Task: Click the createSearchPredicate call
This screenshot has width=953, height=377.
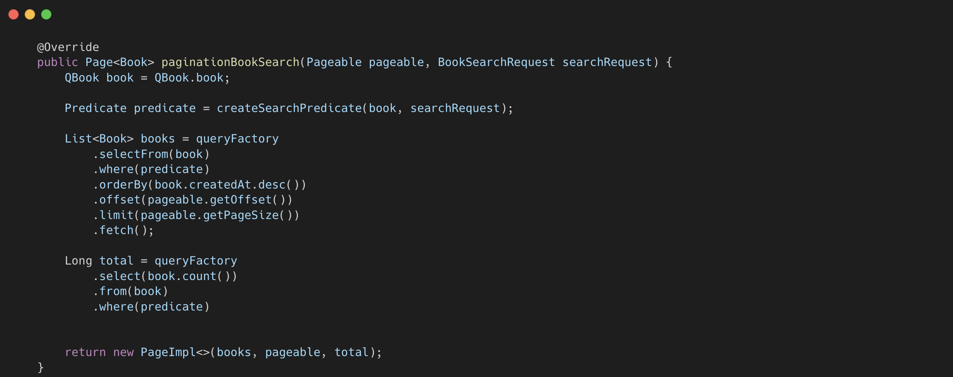Action: (289, 108)
